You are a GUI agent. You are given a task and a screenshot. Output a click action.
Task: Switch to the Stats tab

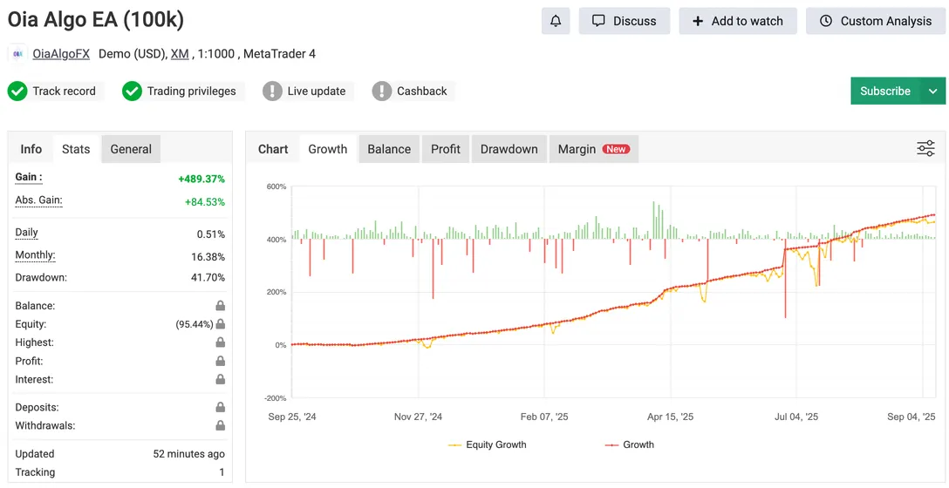[76, 149]
